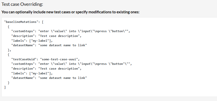Image resolution: width=217 pixels, height=101 pixels.
Task: Click the "some-test-case-uuui" value
Action: tap(59, 59)
